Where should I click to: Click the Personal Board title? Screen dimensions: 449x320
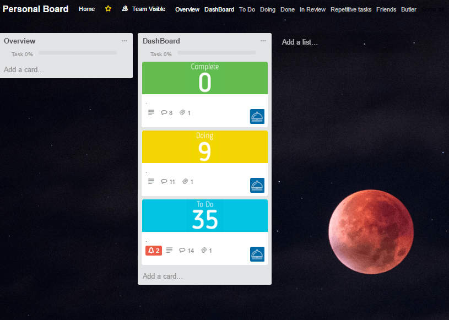click(35, 9)
